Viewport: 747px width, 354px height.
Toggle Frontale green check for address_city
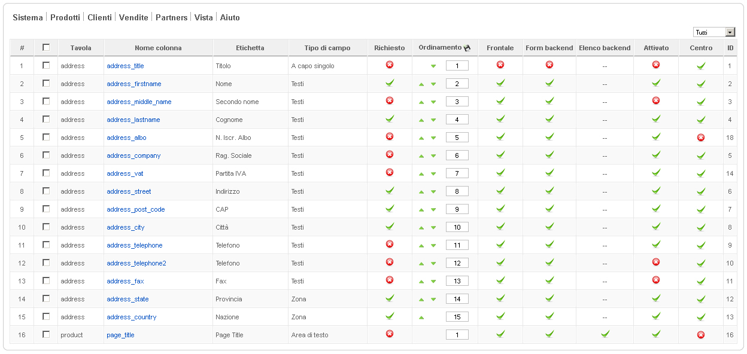pyautogui.click(x=500, y=227)
